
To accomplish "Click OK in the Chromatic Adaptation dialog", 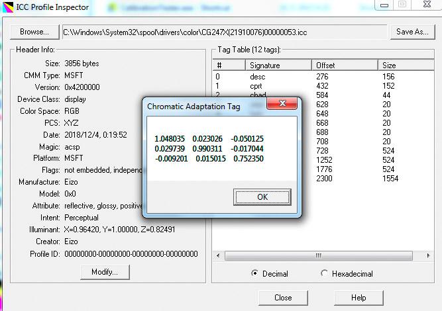I will pyautogui.click(x=262, y=197).
